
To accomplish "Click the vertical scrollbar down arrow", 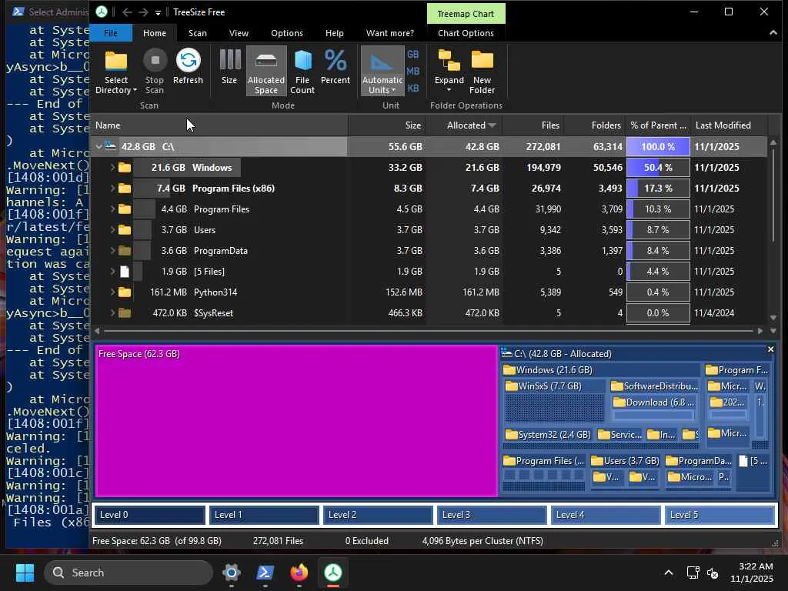I will pos(773,318).
